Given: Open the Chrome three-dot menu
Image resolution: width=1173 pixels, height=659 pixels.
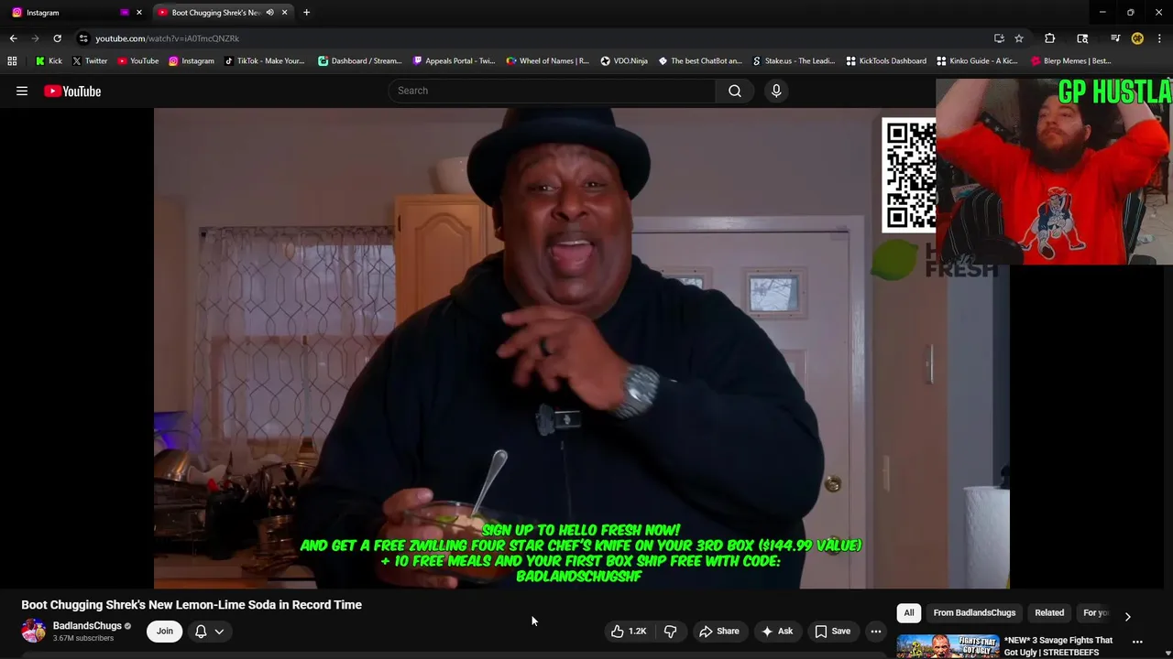Looking at the screenshot, I should pos(1160,38).
